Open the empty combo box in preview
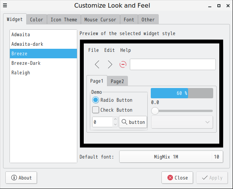This screenshot has height=189, width=233. [182, 122]
